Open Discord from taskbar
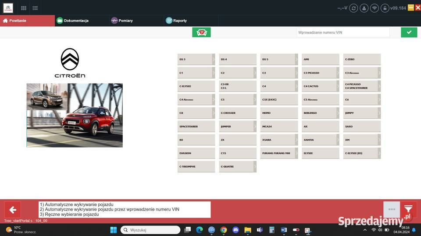Viewport: 421px width, 236px height. 235,230
